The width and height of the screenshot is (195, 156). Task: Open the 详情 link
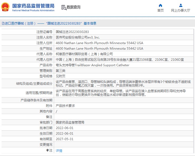point(59,151)
